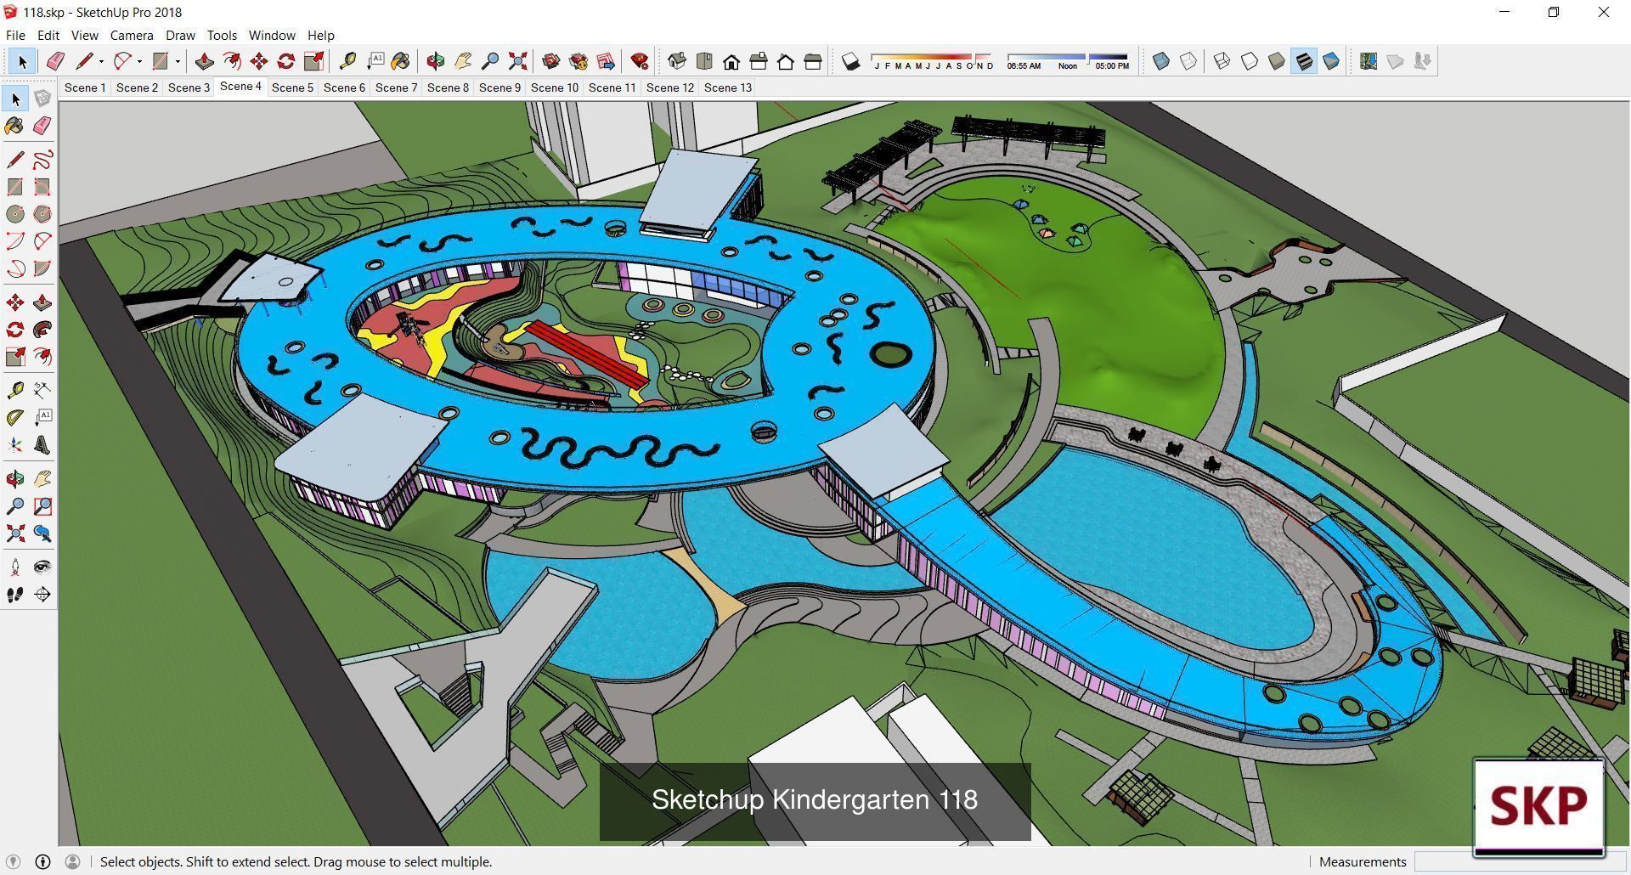Image resolution: width=1631 pixels, height=875 pixels.
Task: Switch to Shaded style
Action: [x=1277, y=61]
